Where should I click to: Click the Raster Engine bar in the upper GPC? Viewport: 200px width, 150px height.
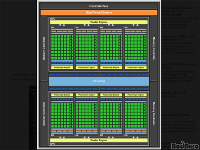pos(99,22)
